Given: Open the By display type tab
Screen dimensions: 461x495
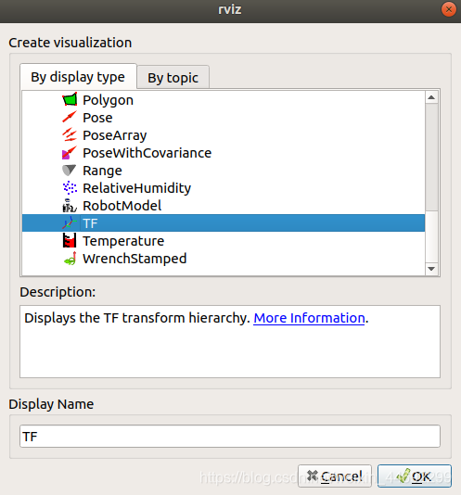Looking at the screenshot, I should pos(78,77).
